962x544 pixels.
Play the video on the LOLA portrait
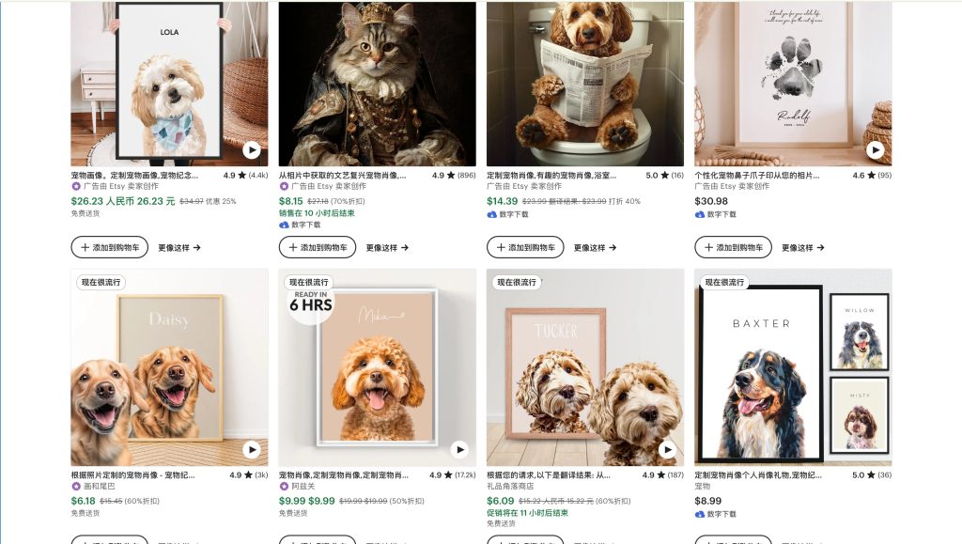tap(252, 149)
